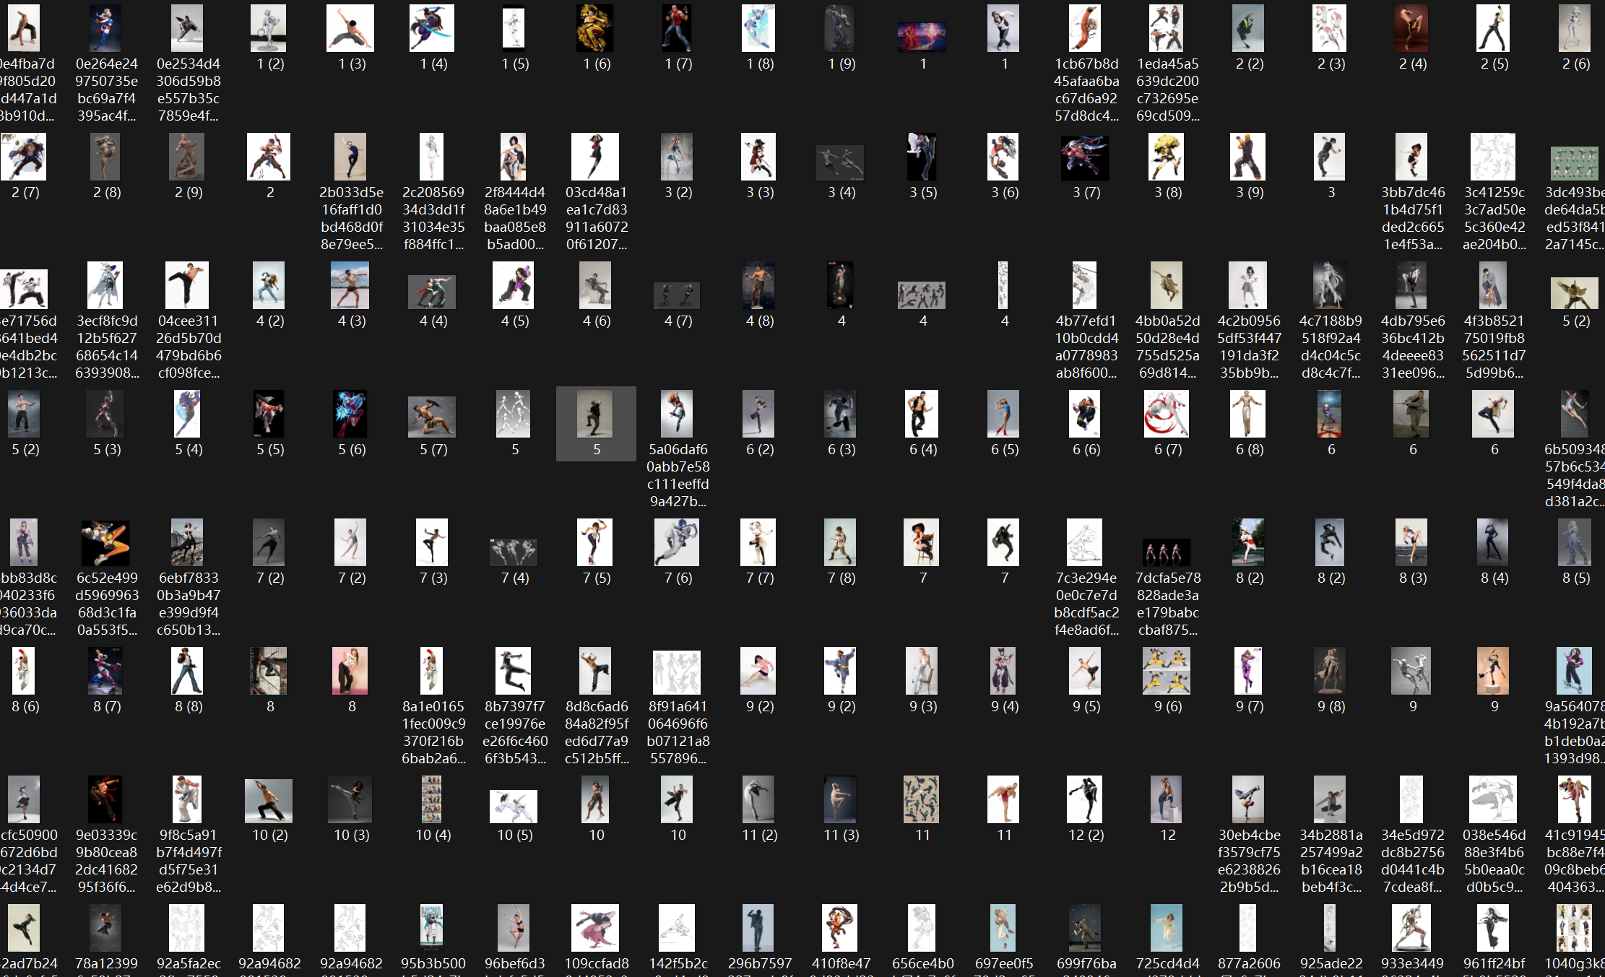Click the file starting with 5a06daf6
Image resolution: width=1605 pixels, height=977 pixels.
pyautogui.click(x=677, y=448)
